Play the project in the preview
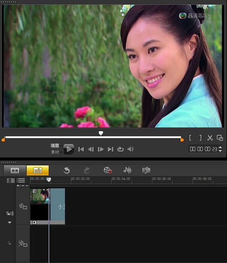 tap(69, 149)
